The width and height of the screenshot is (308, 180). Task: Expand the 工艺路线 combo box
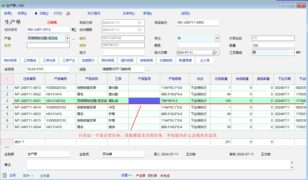point(292,52)
